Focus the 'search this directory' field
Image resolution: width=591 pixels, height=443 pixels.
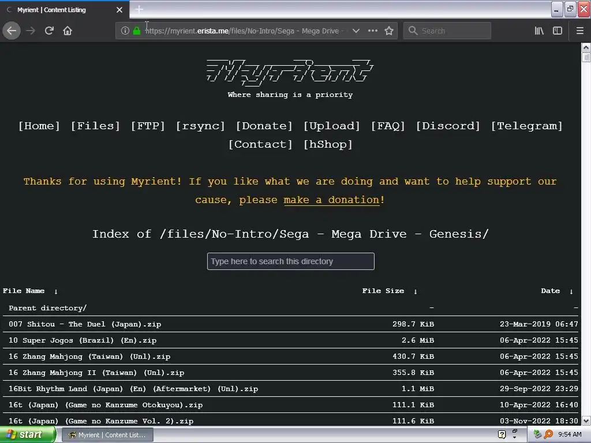(291, 261)
